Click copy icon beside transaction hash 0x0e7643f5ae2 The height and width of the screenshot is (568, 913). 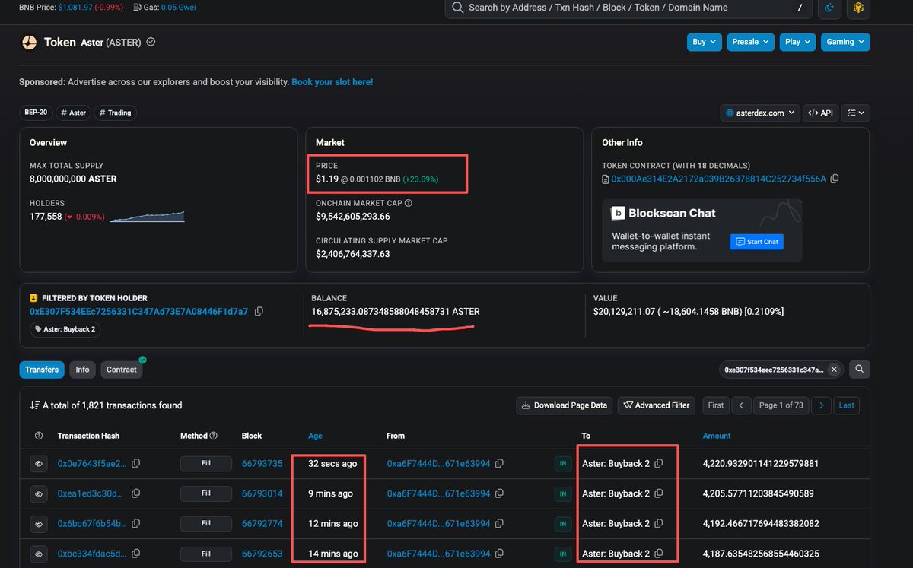135,463
